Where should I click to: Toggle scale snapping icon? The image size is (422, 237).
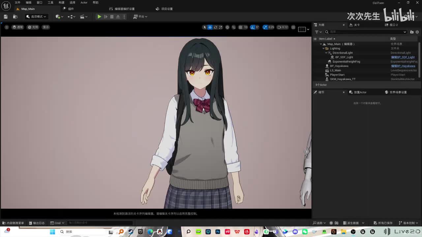point(265,27)
